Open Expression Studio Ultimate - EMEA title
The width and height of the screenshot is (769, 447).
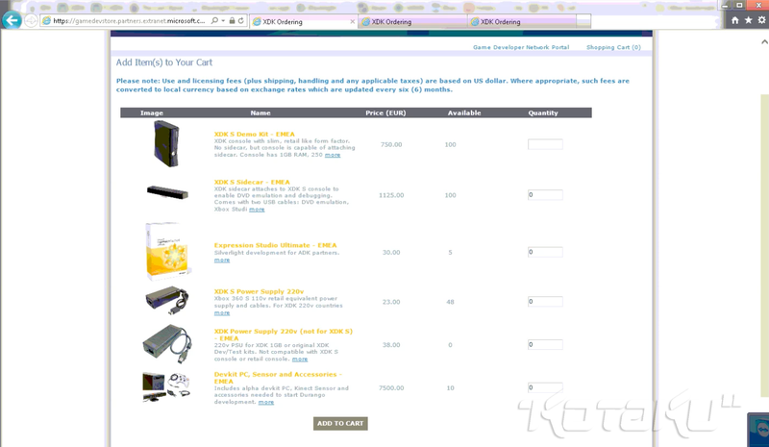coord(276,245)
